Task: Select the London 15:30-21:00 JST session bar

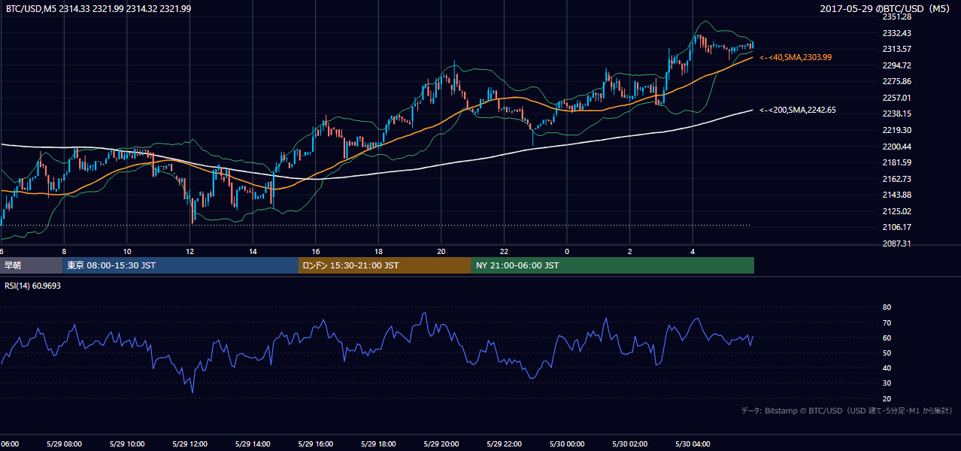Action: [385, 265]
